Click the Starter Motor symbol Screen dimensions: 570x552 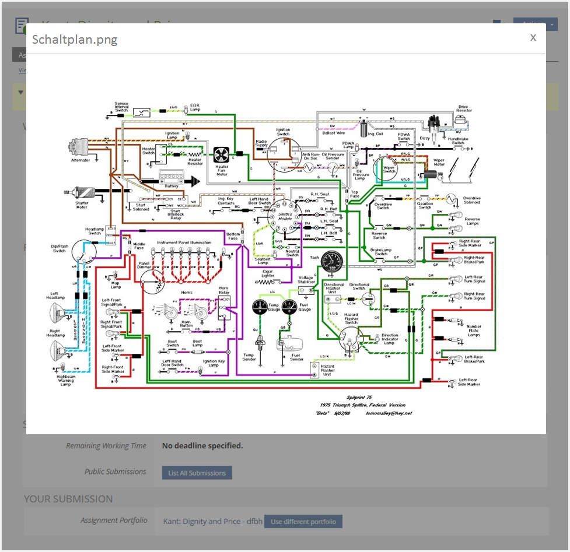tap(82, 194)
